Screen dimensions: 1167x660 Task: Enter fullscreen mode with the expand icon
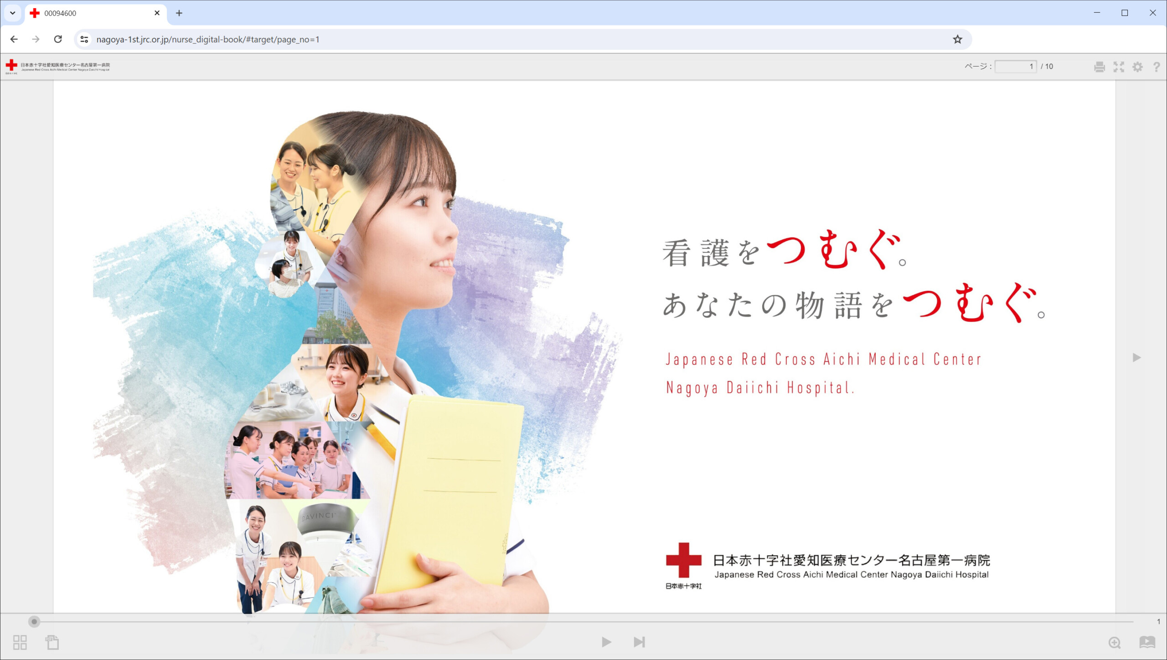click(1119, 67)
